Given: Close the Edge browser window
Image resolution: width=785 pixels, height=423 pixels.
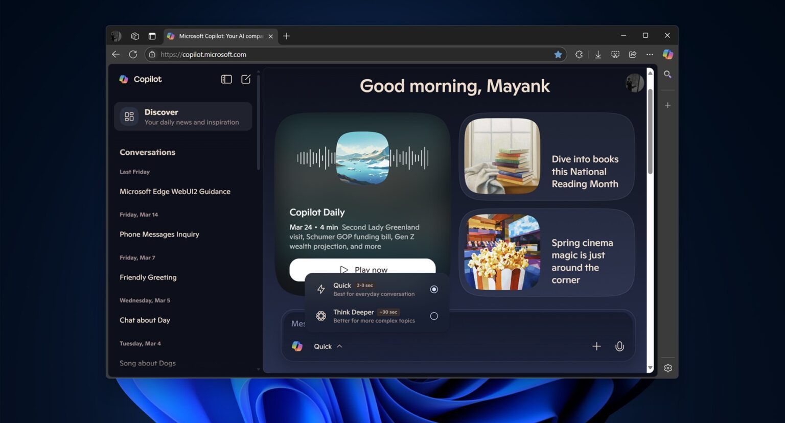Looking at the screenshot, I should (x=667, y=36).
